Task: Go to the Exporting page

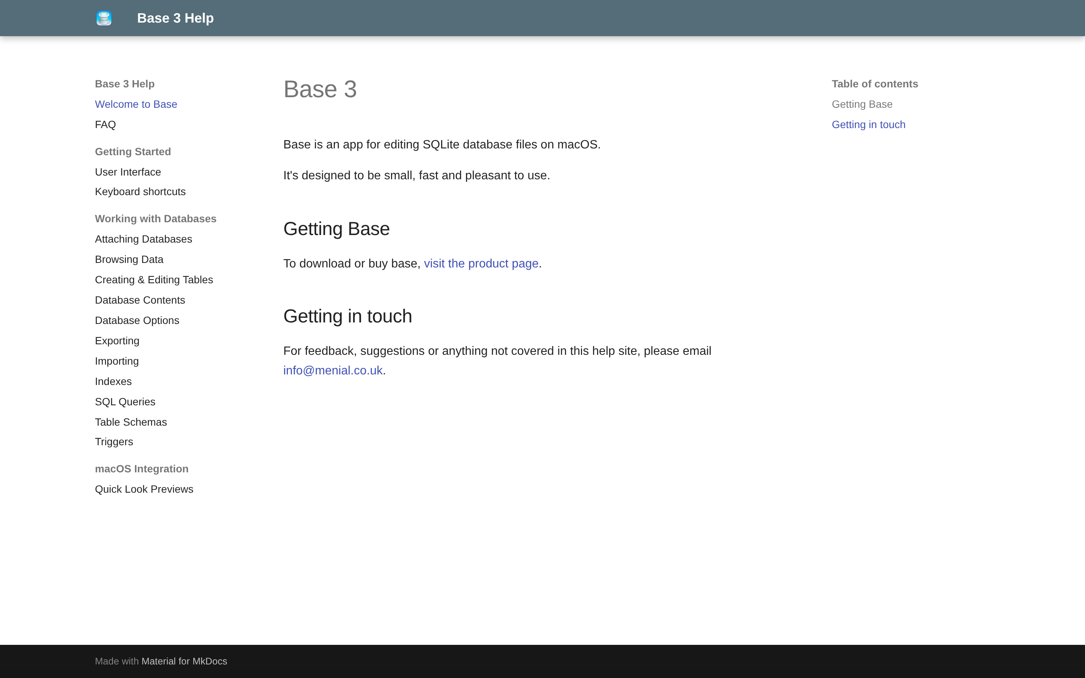Action: point(117,341)
